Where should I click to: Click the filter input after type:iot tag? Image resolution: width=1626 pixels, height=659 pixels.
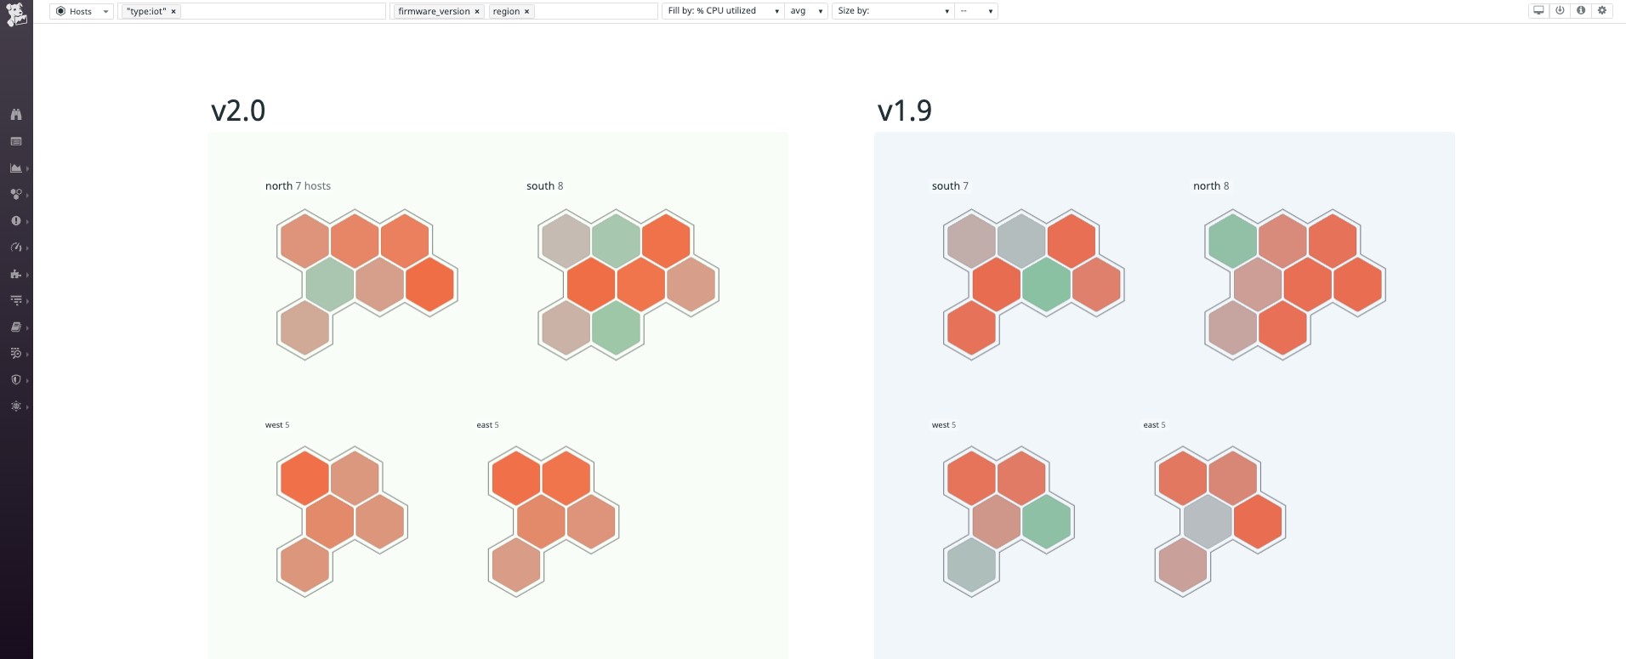[282, 12]
